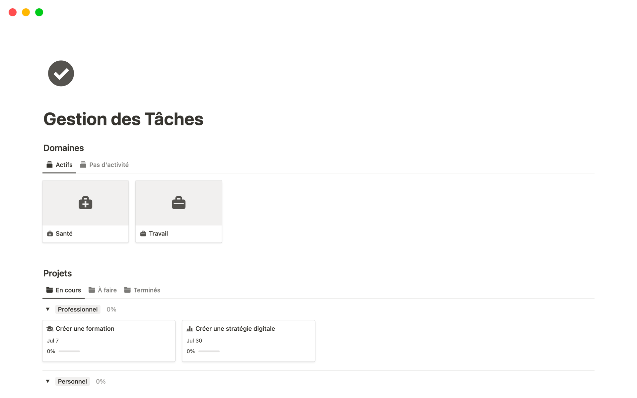The height and width of the screenshot is (398, 637).
Task: Click the medical kit icon on Santé cover
Action: pyautogui.click(x=85, y=203)
